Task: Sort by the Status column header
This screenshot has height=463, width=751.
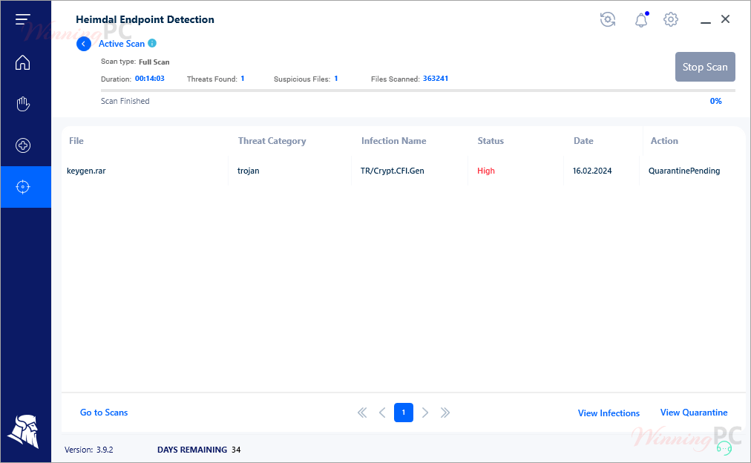Action: [491, 141]
